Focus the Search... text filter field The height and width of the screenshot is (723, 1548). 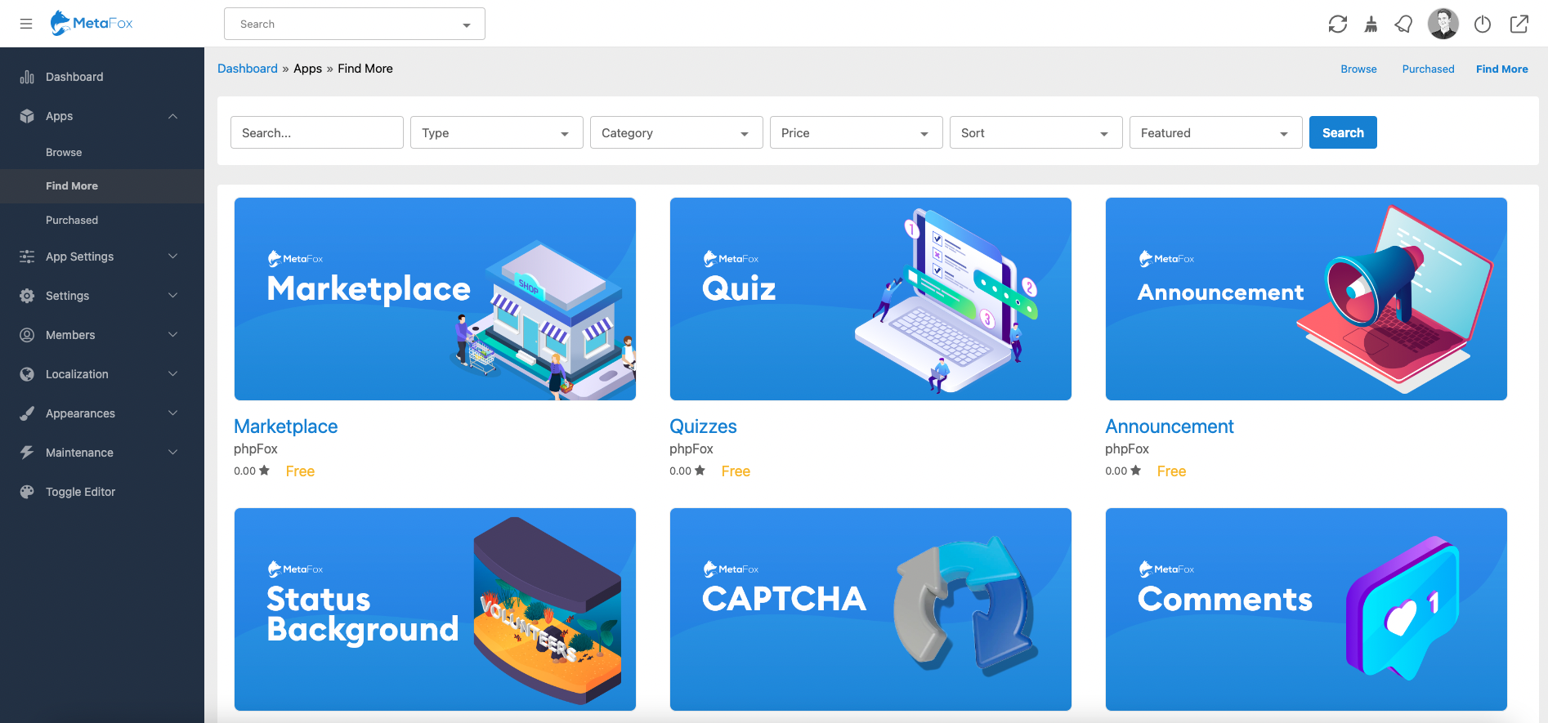pos(317,132)
